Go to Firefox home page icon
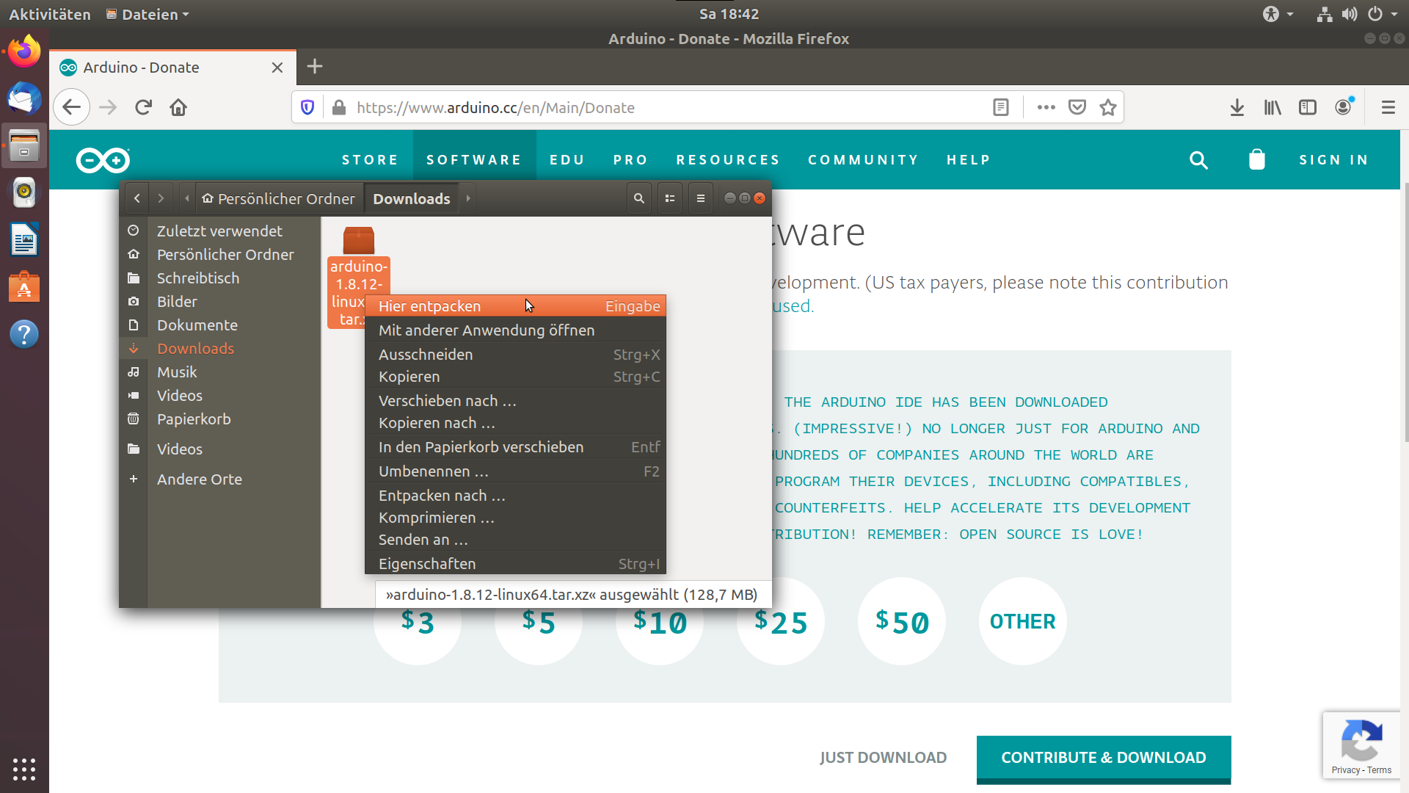Viewport: 1409px width, 793px height. click(x=178, y=108)
